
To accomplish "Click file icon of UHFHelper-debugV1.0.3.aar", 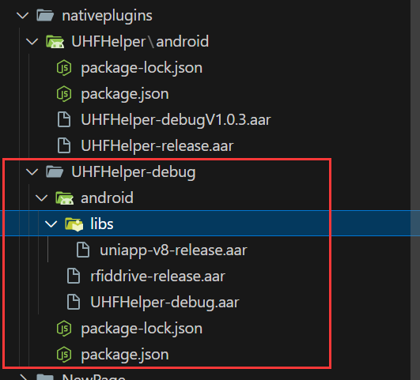I will coord(64,119).
